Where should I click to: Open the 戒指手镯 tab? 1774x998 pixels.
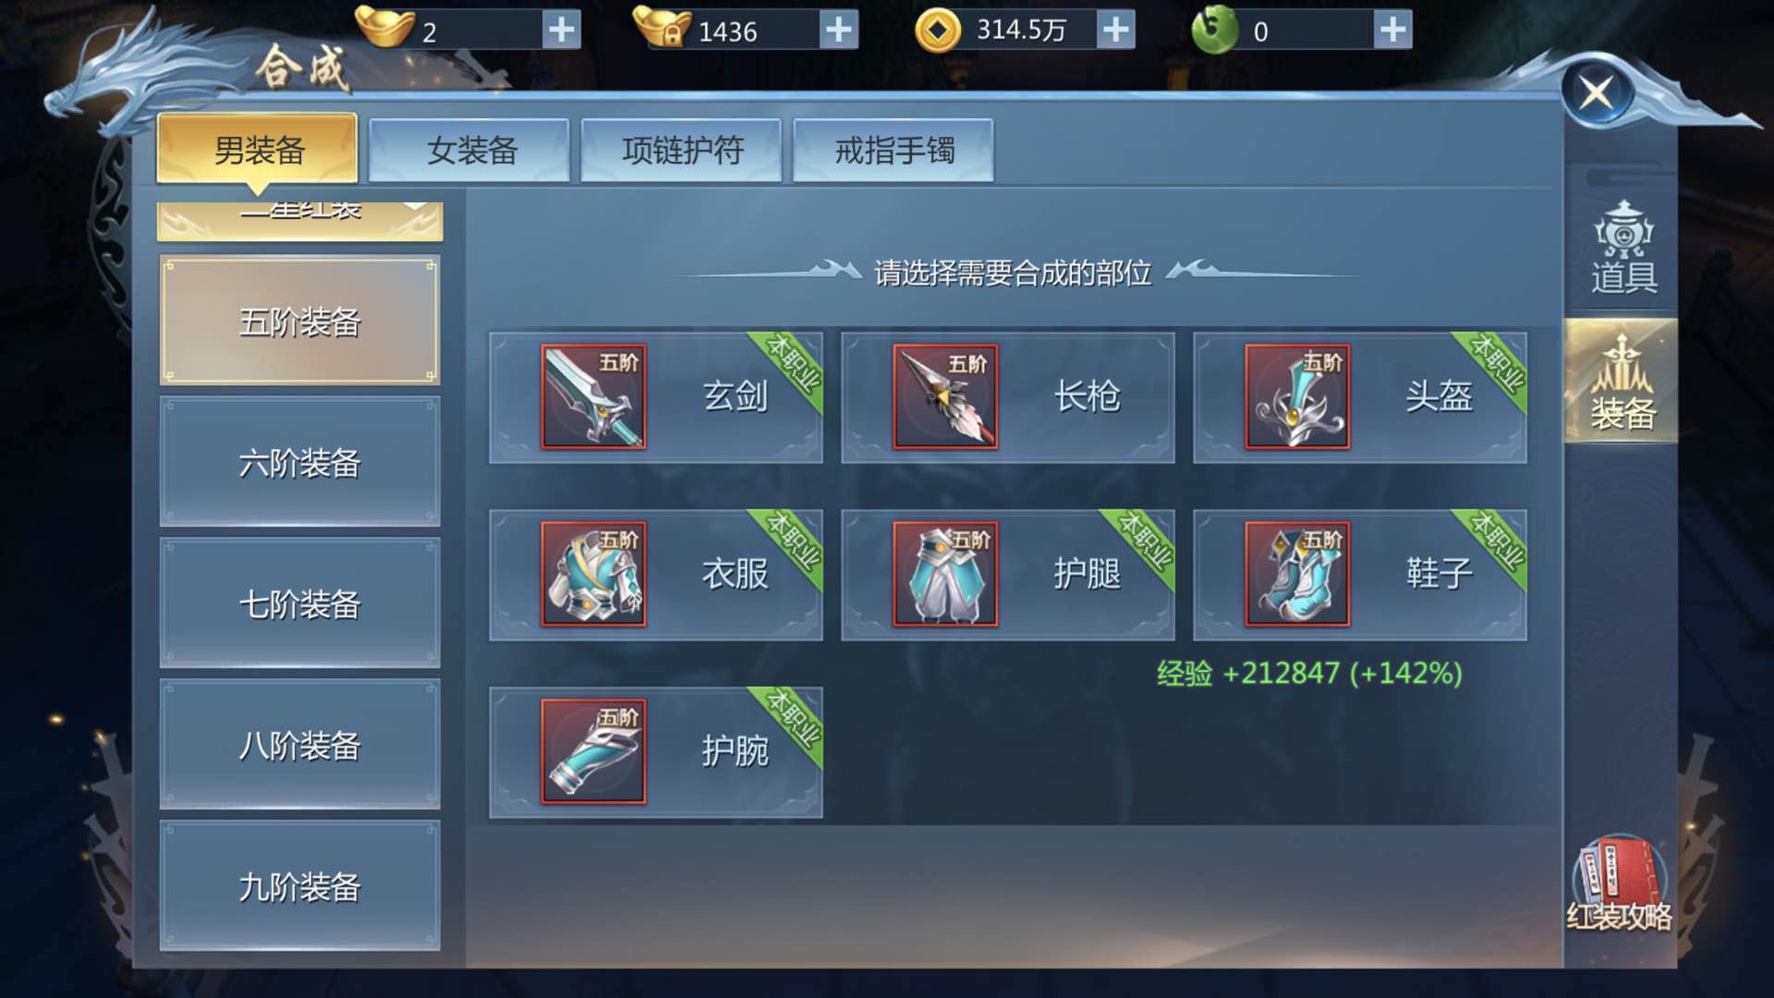[893, 150]
